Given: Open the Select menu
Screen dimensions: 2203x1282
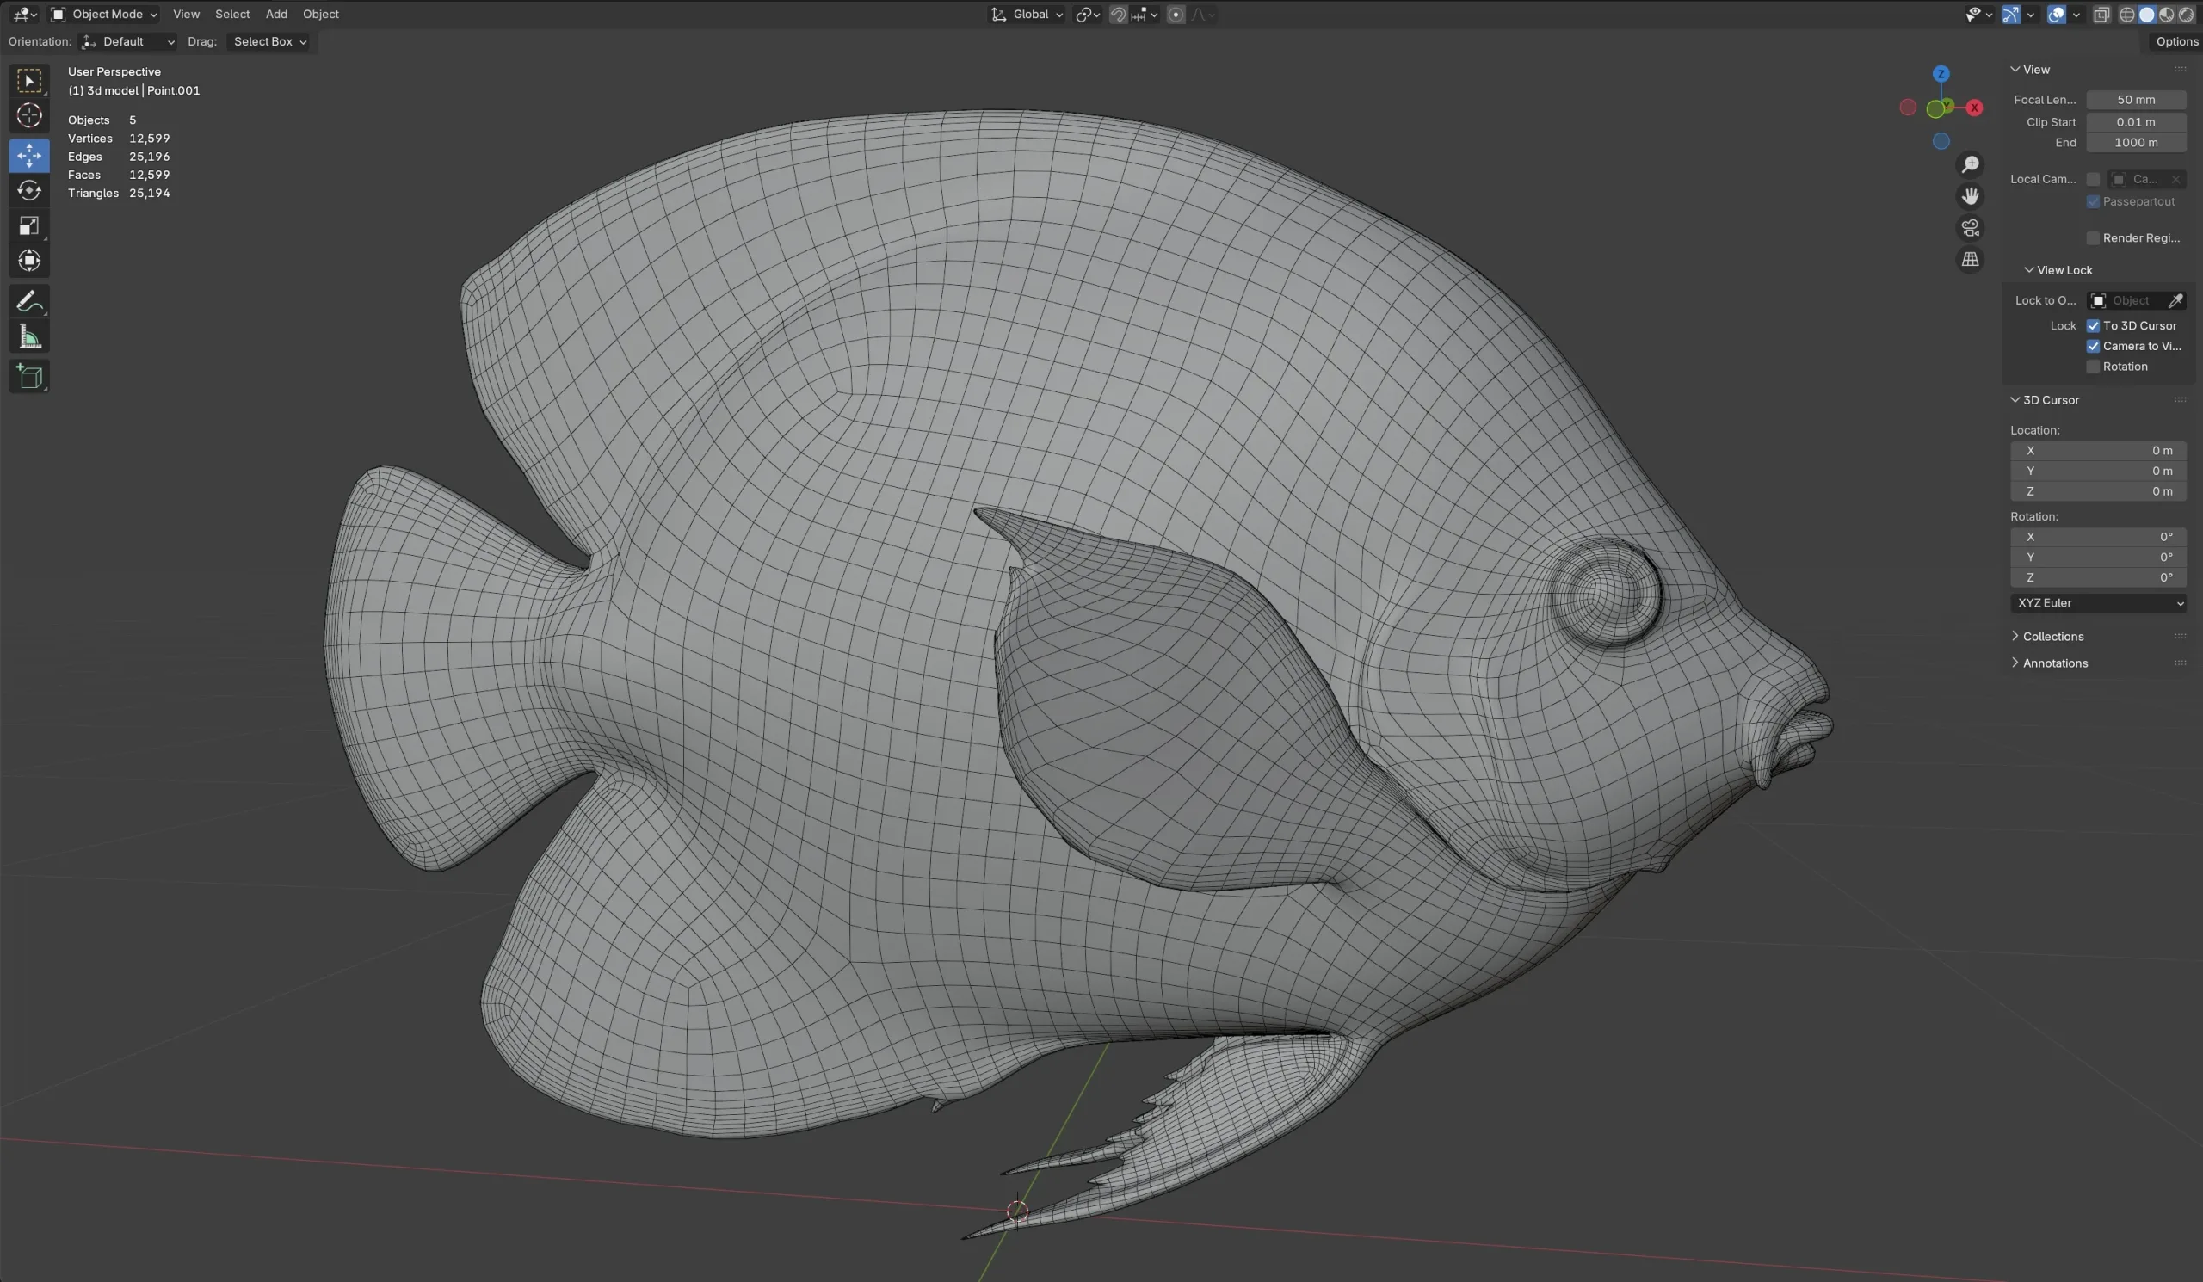Looking at the screenshot, I should 231,14.
